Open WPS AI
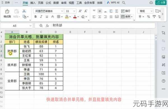Image resolution: width=168 pixels, height=109 pixels. (x=113, y=3)
